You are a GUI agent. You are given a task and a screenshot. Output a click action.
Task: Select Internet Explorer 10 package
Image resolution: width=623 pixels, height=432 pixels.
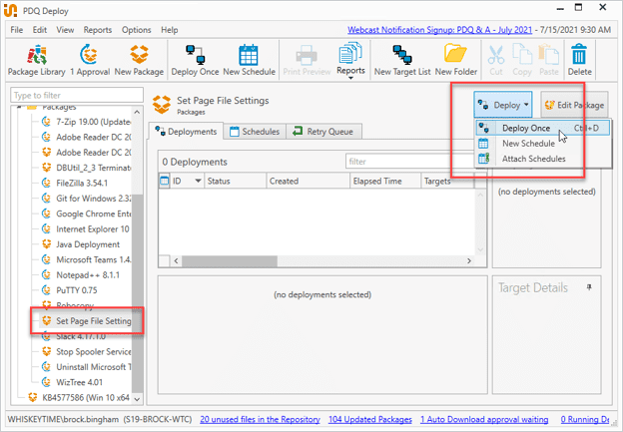pos(86,229)
